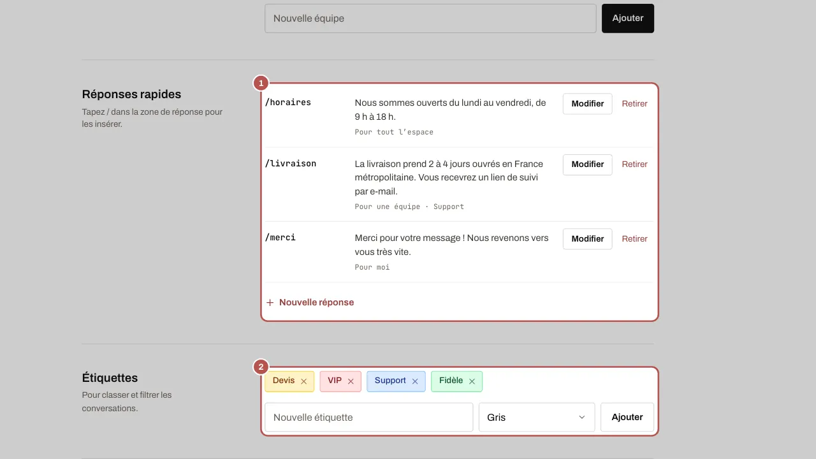The image size is (816, 459).
Task: Click the 'Pour moi' scope text
Action: click(372, 267)
